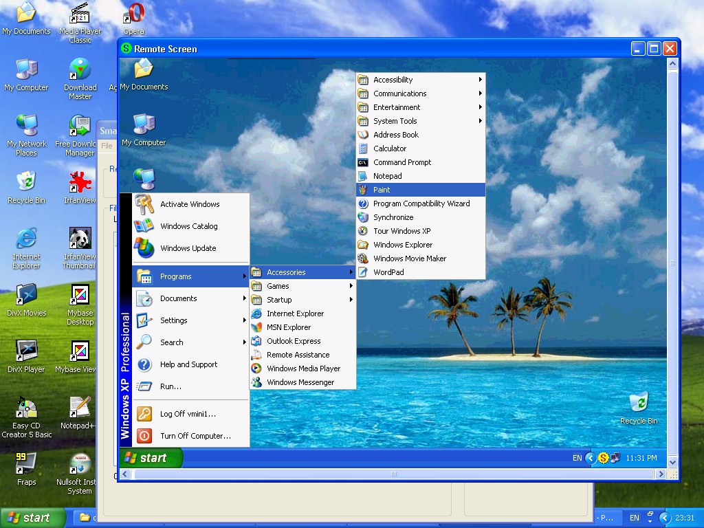
Task: Click the local taskbar Start button
Action: (x=32, y=518)
